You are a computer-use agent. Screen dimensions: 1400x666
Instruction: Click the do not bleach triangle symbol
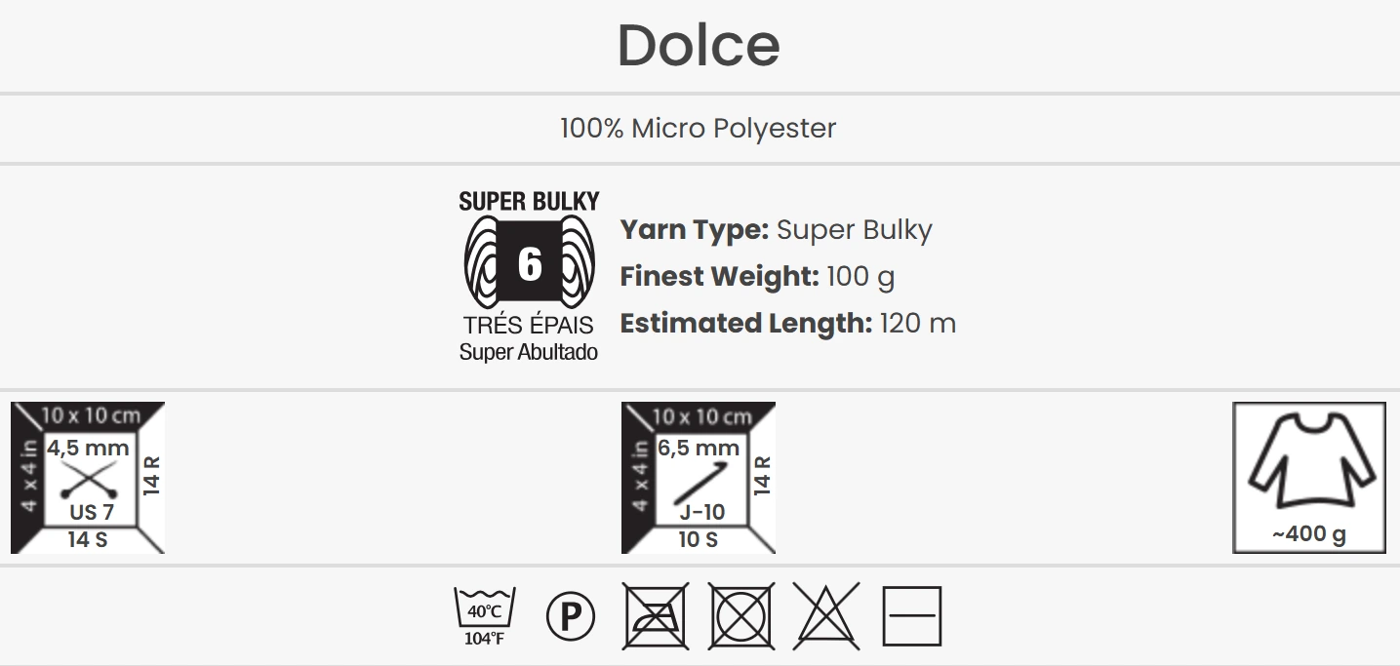(826, 616)
